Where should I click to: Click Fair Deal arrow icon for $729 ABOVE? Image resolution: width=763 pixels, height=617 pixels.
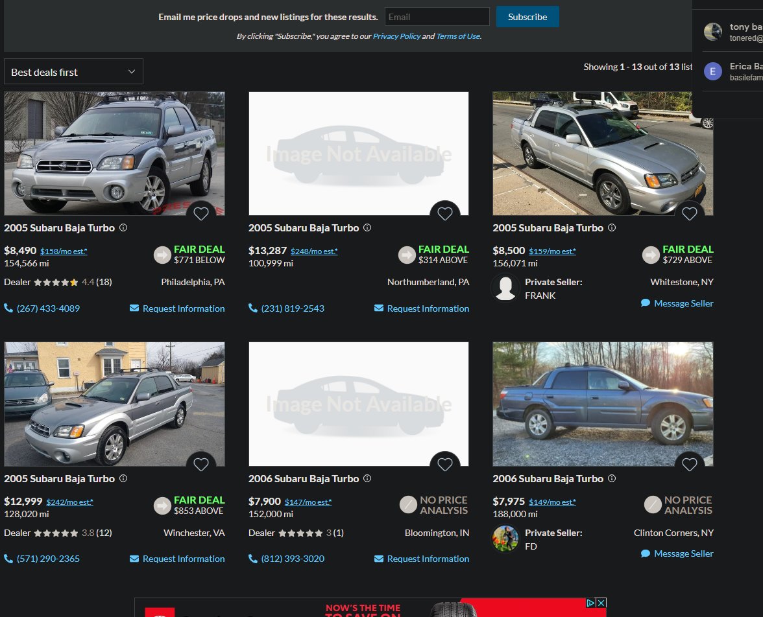click(651, 255)
